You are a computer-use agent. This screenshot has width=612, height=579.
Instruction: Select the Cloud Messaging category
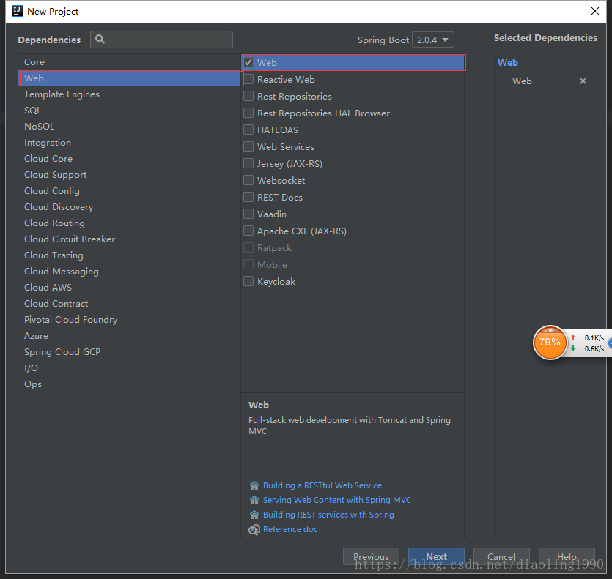[129, 272]
